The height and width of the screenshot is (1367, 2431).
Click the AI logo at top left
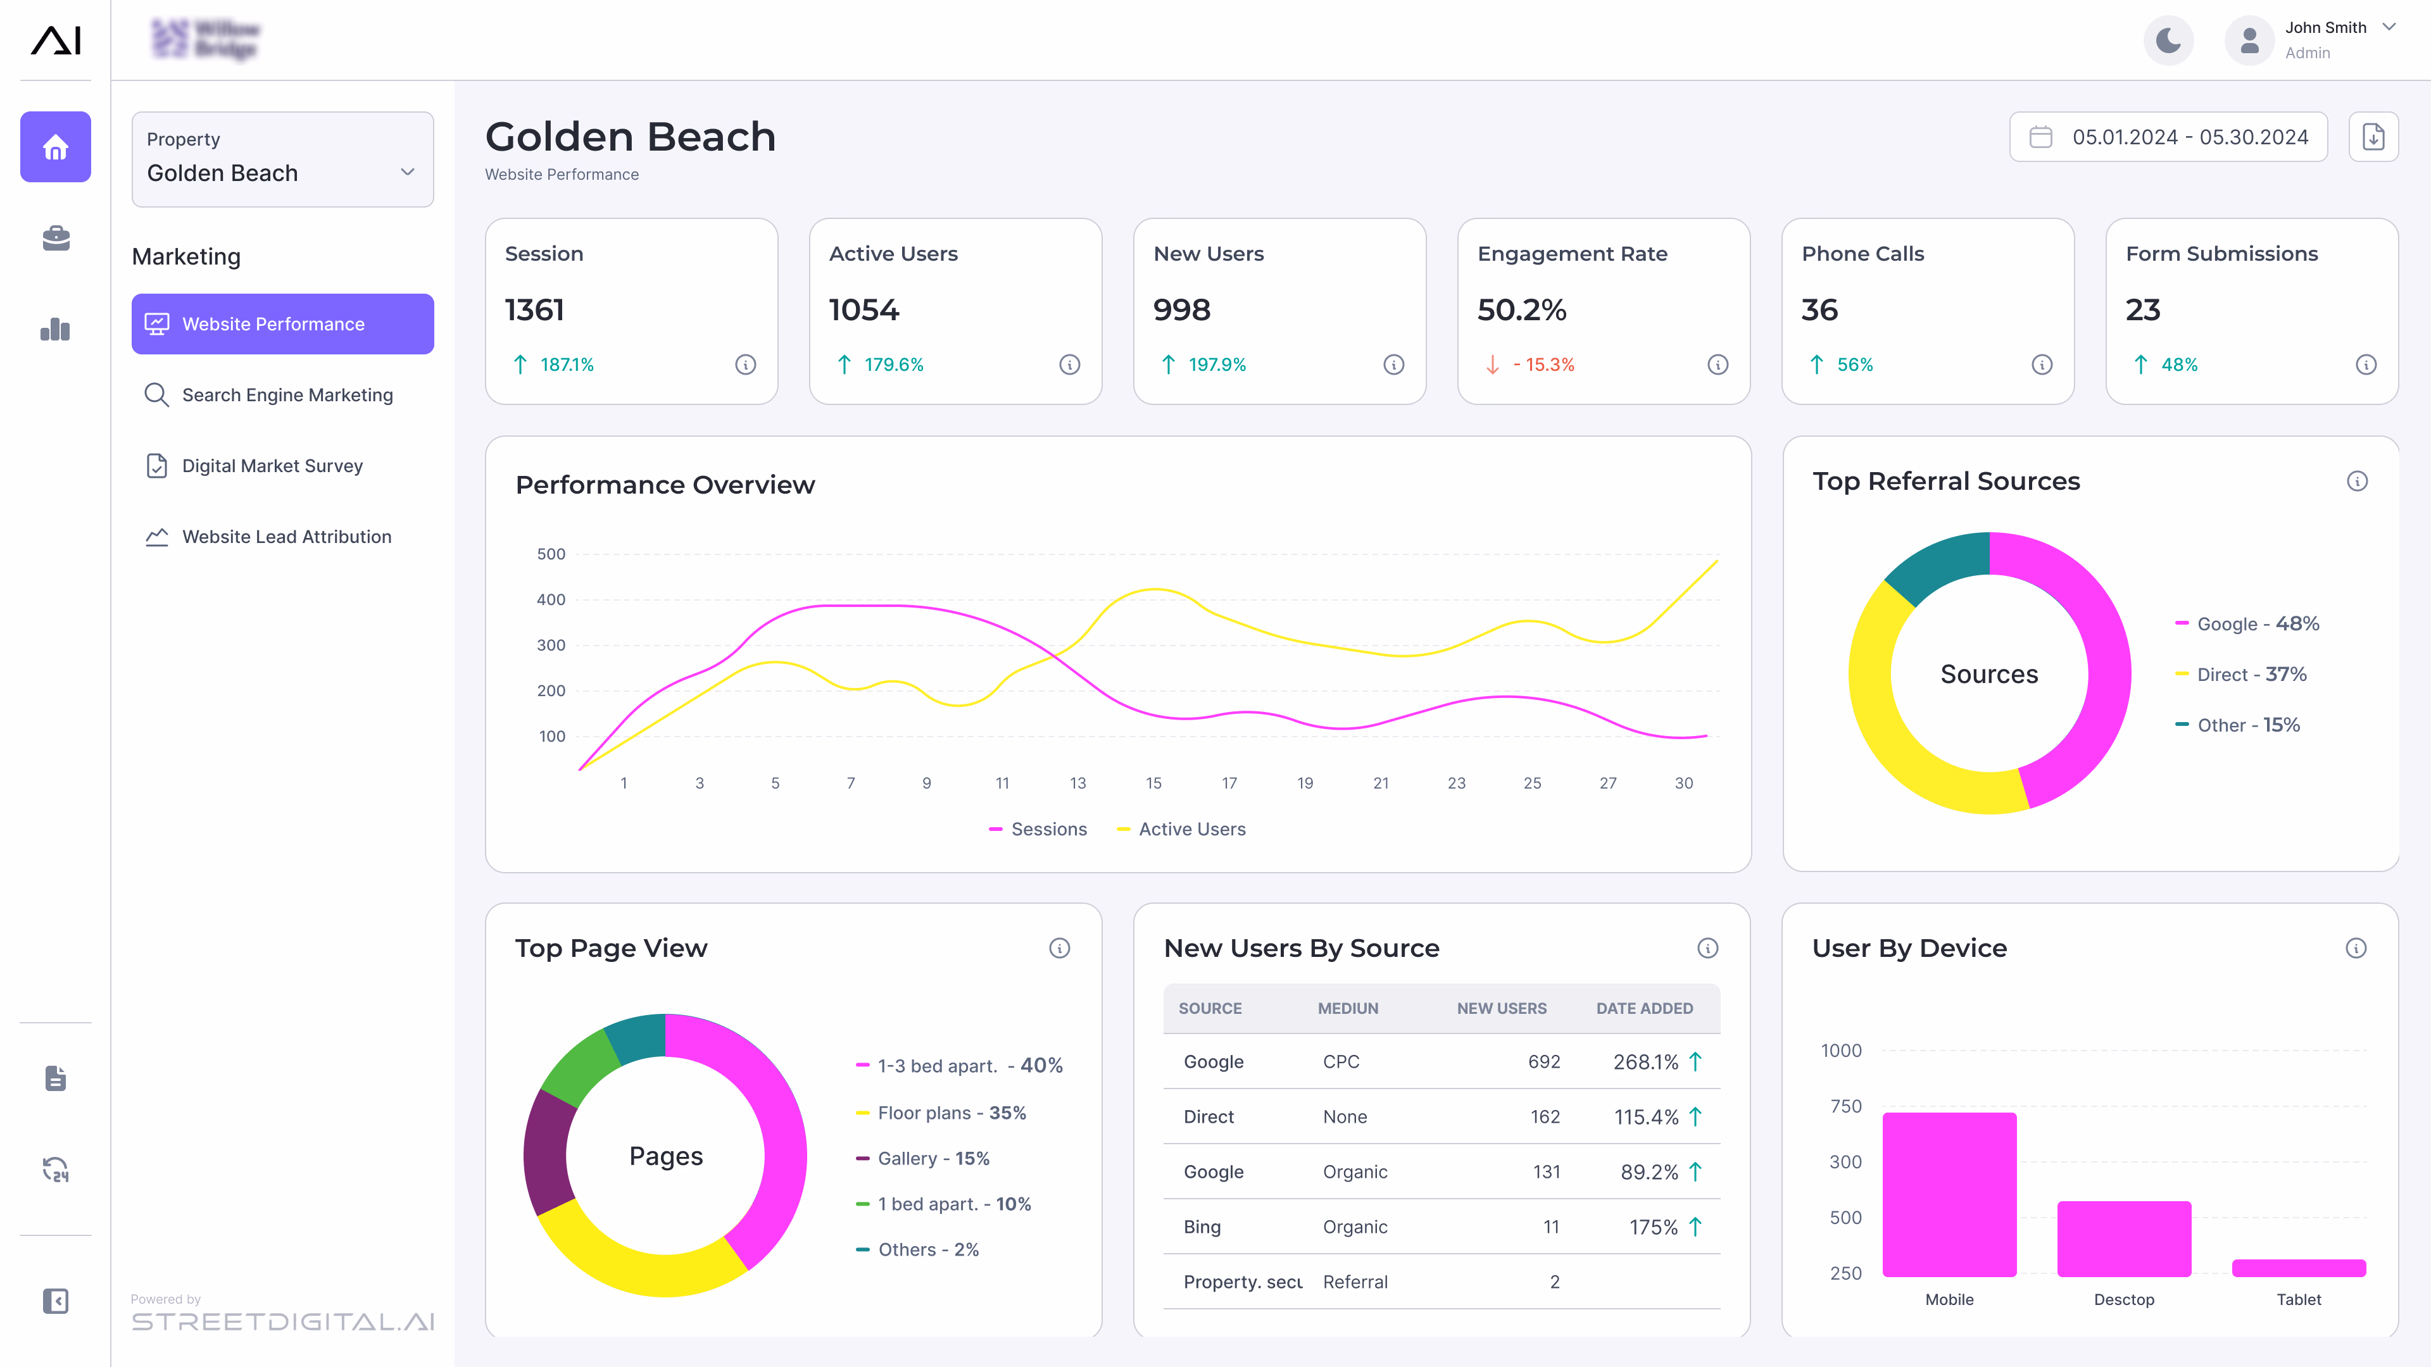pos(56,40)
